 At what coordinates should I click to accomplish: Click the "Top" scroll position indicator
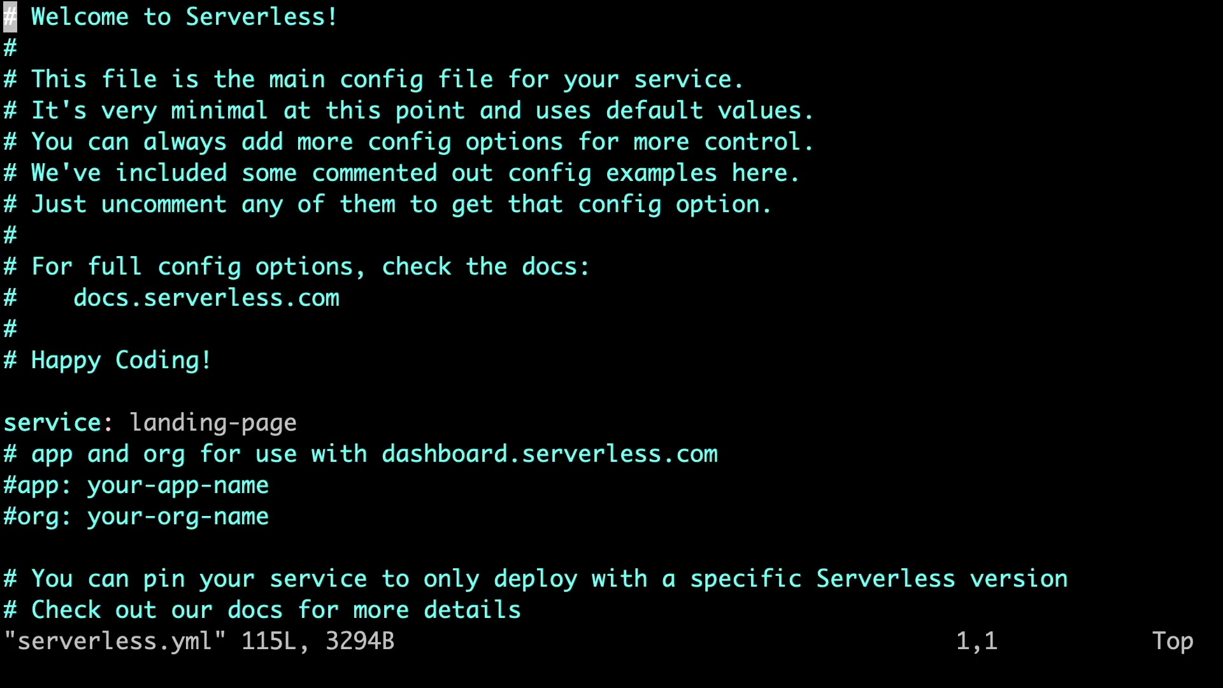coord(1172,641)
